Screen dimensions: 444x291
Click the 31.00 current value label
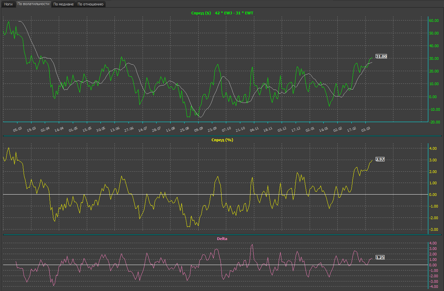pos(381,56)
